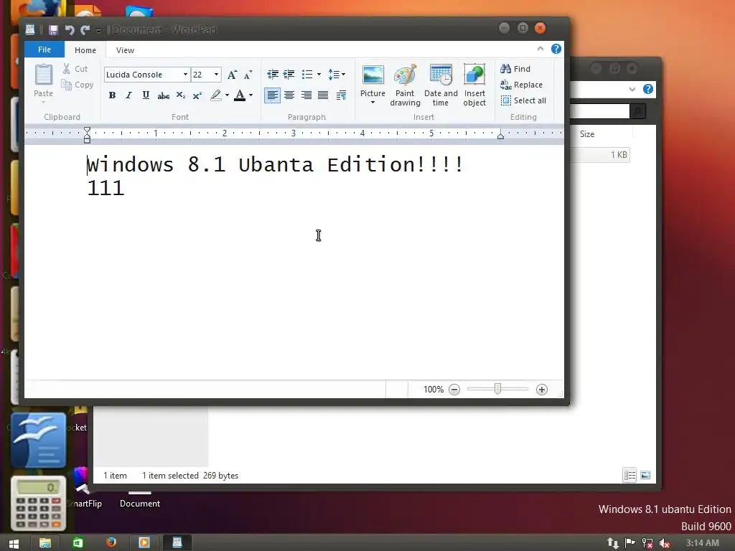Undo the last action
Viewport: 735px width, 551px height.
tap(70, 30)
